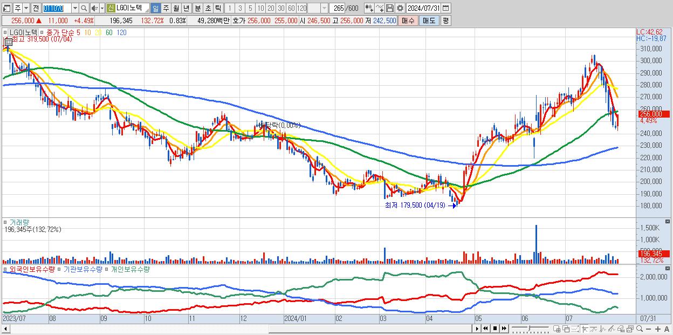The height and width of the screenshot is (335, 673).
Task: Choose the 30 interval button
Action: 281,8
